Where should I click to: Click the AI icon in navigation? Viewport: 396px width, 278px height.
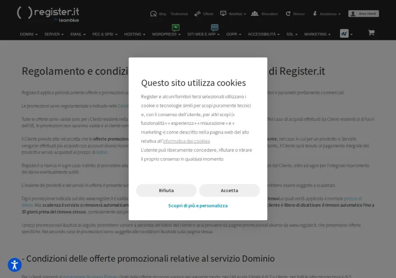344,33
